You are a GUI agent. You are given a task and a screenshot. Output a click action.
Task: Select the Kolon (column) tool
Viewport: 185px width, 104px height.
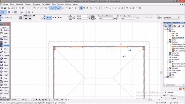pyautogui.click(x=5, y=49)
